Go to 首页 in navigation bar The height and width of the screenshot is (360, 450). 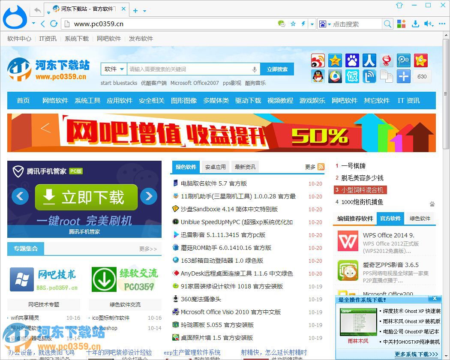coord(23,100)
